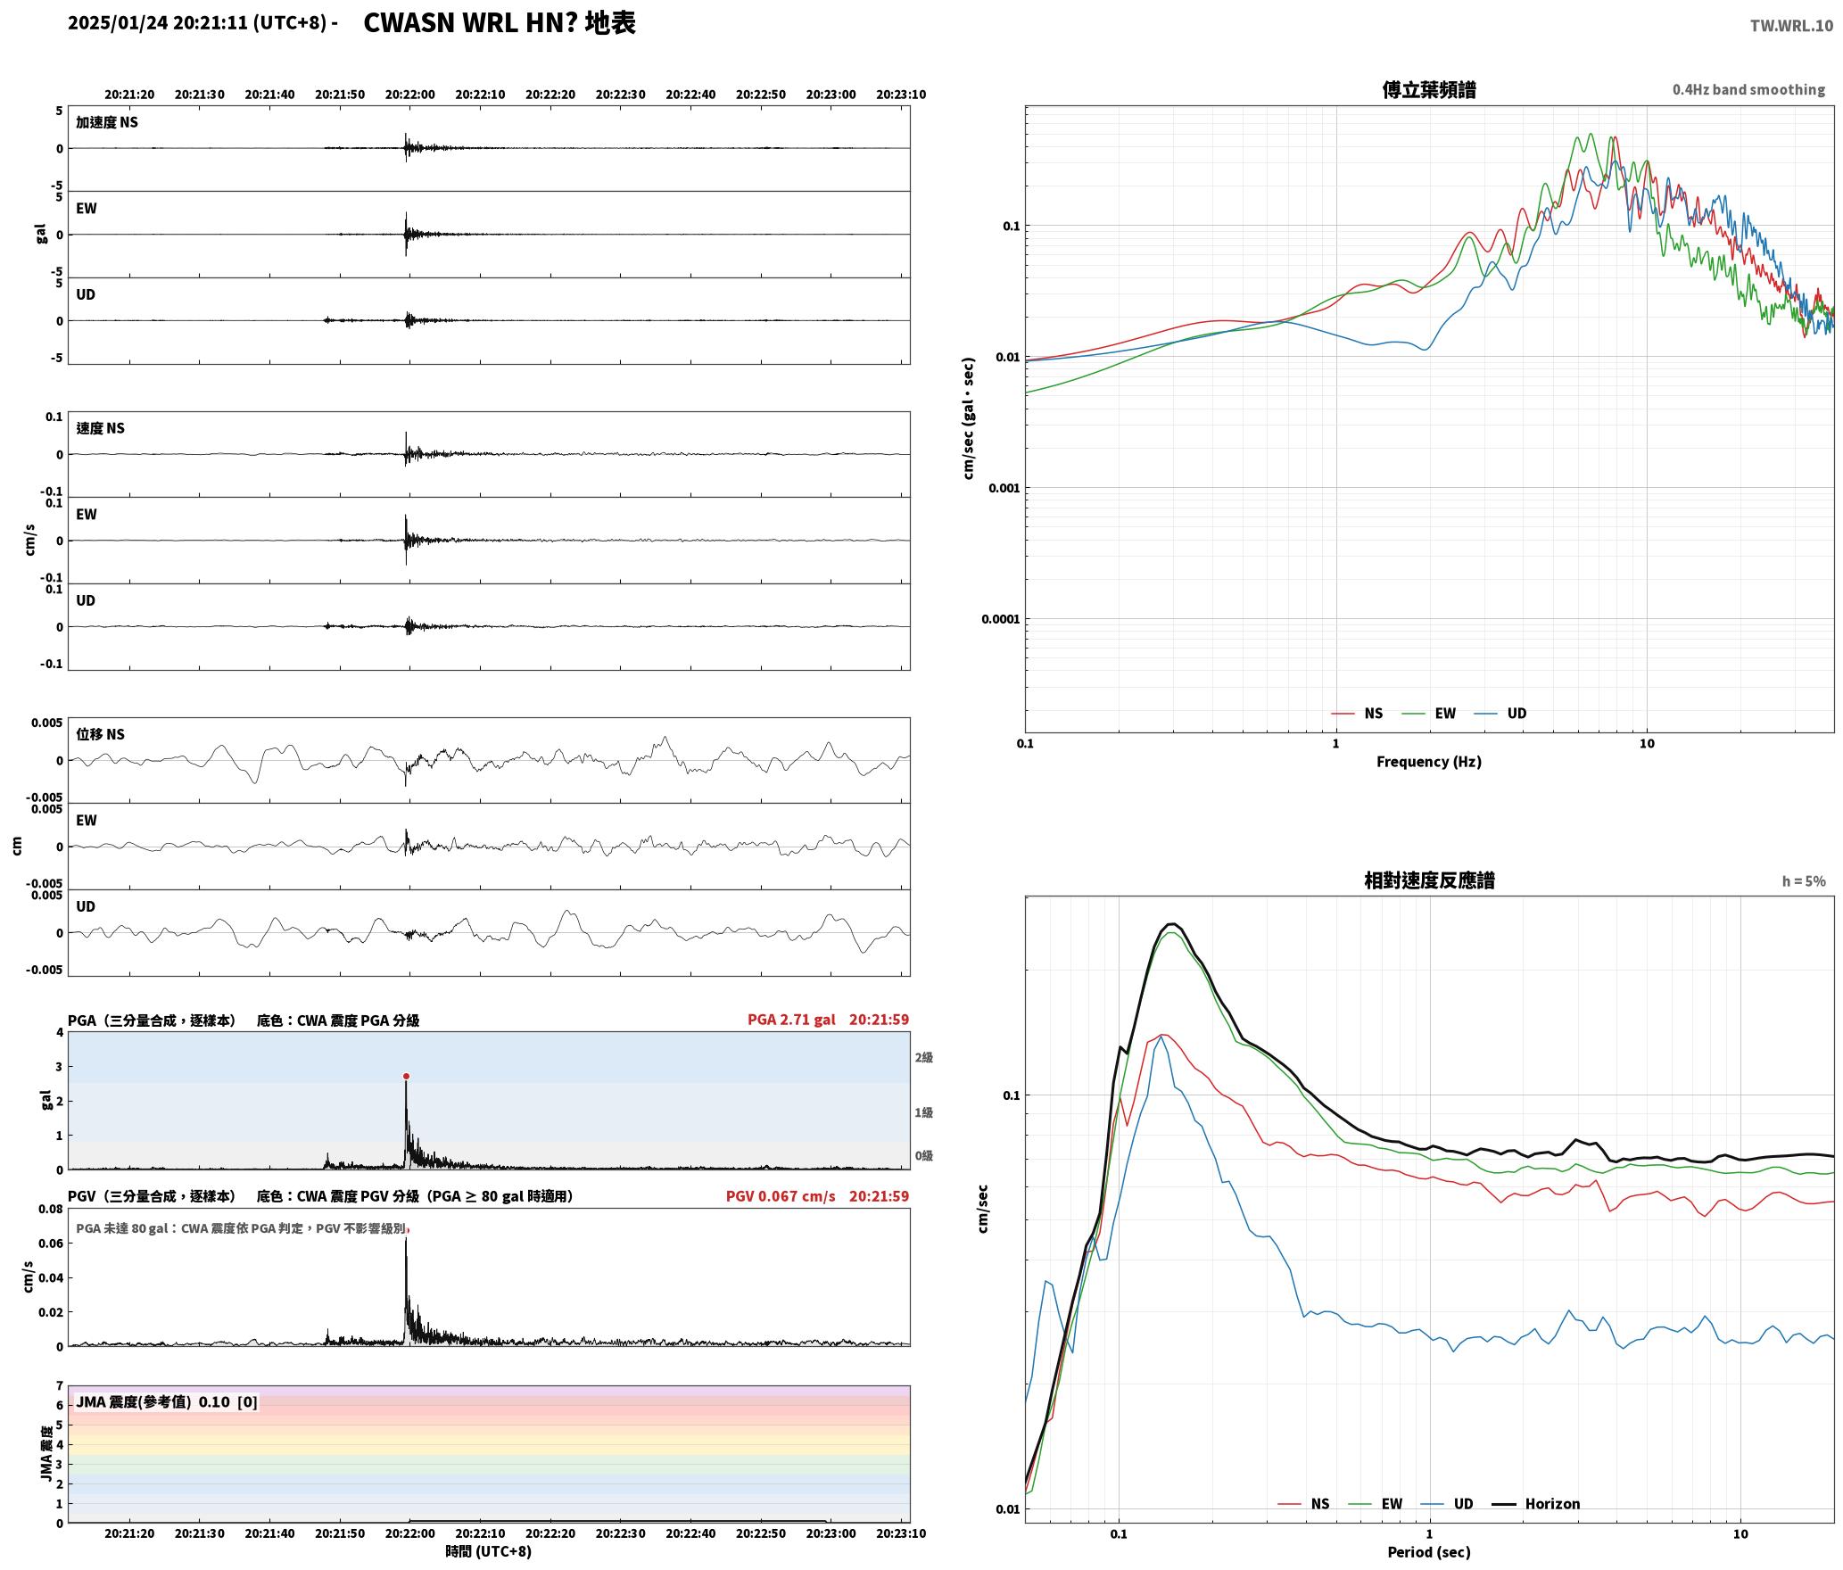Click the JMA 震度(參考值) 0.10 label
Screen dimensions: 1843x1570
pyautogui.click(x=153, y=1401)
